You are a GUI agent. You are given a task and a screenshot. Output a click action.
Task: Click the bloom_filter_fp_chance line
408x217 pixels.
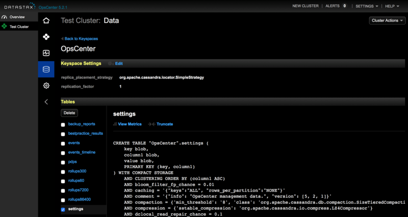(169, 185)
